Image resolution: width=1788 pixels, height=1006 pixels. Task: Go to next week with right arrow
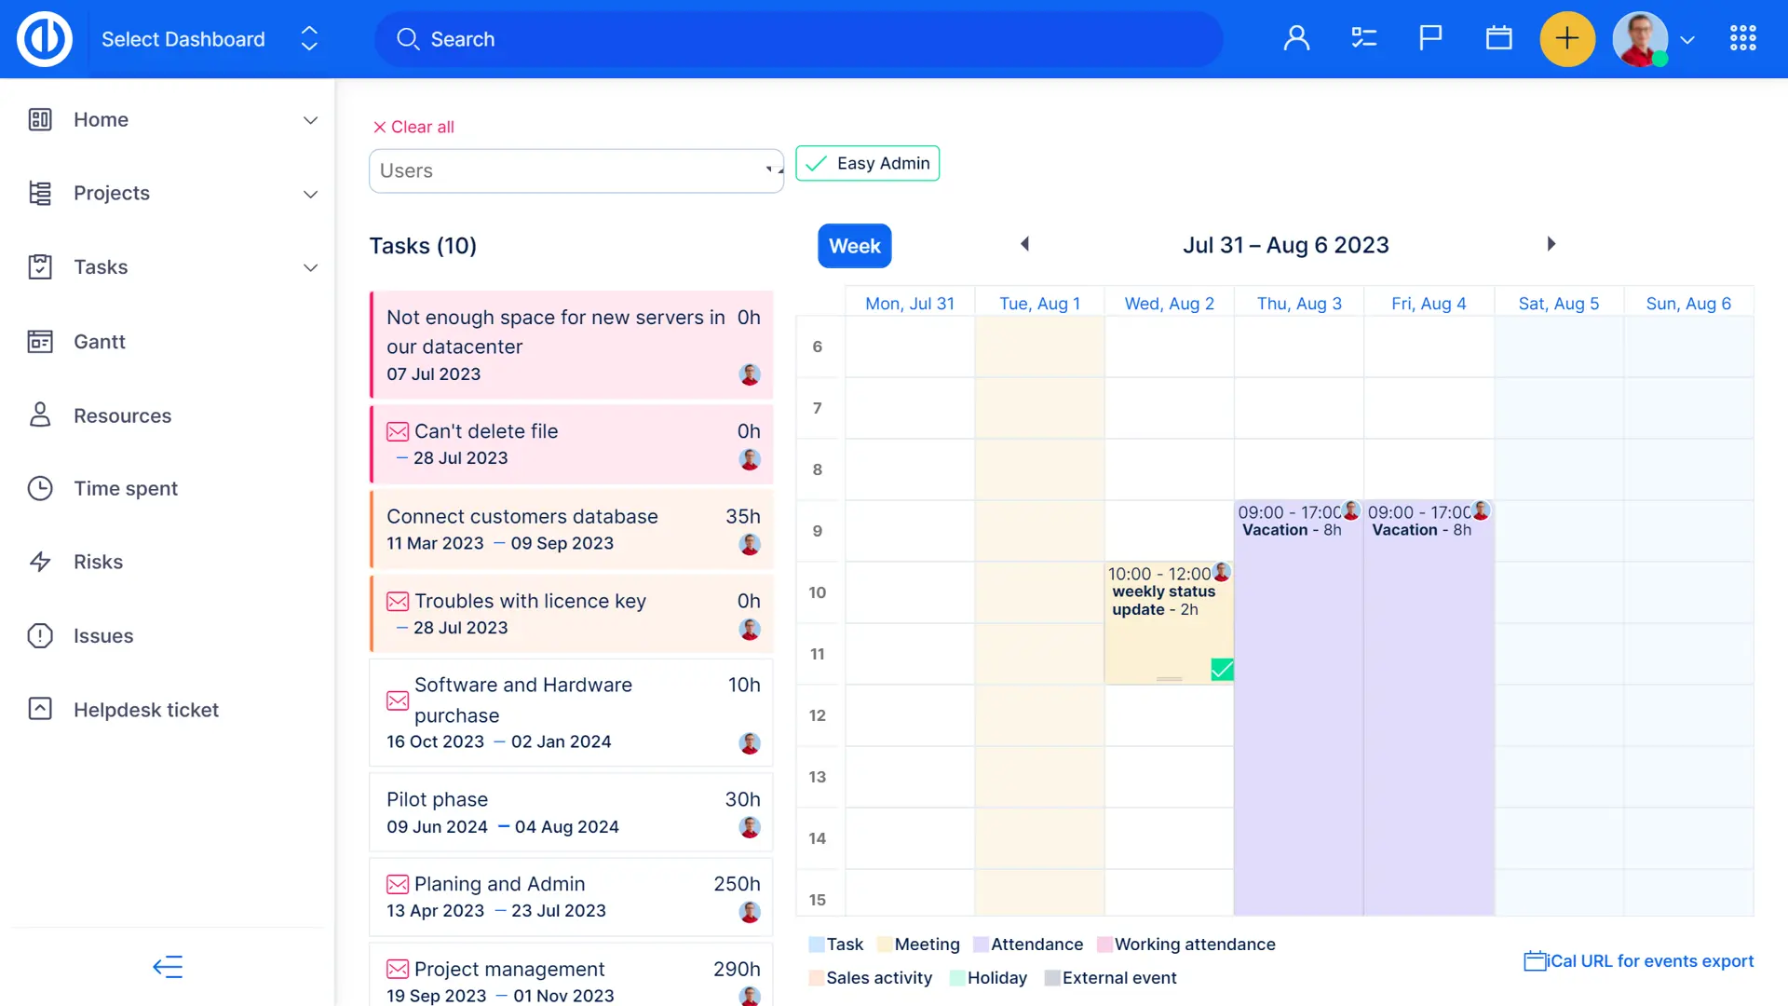[1551, 244]
